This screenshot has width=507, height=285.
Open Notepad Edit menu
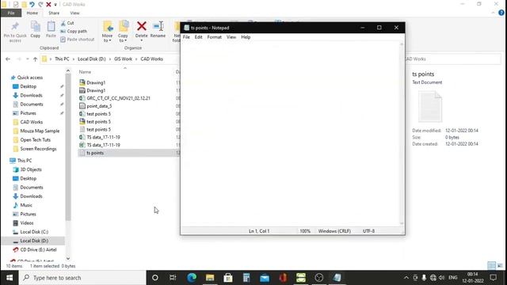pyautogui.click(x=198, y=37)
